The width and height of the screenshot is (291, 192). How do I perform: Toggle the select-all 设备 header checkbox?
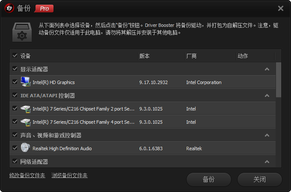15,55
